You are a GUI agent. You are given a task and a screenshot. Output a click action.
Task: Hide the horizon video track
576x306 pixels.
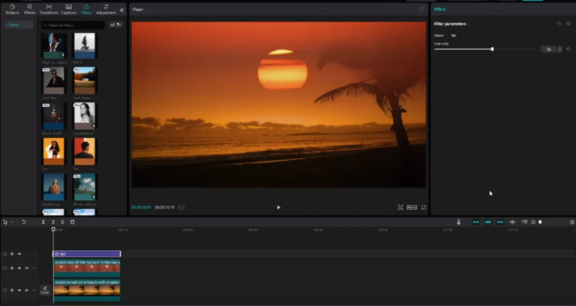coord(20,268)
